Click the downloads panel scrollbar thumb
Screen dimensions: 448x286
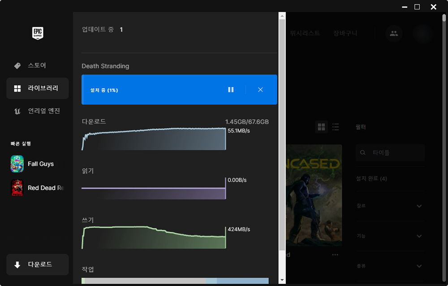[x=282, y=135]
